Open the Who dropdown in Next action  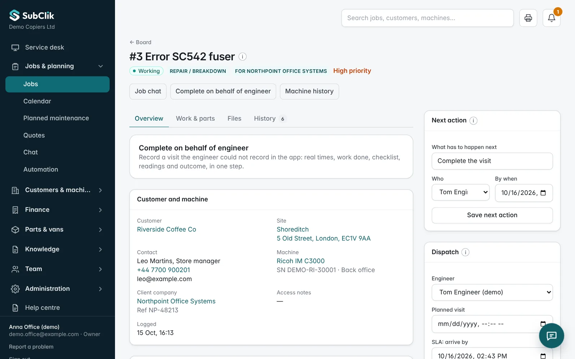(461, 192)
